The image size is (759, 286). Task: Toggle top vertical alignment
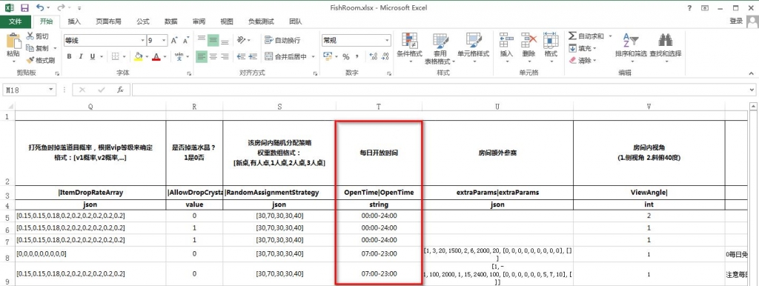tap(202, 40)
